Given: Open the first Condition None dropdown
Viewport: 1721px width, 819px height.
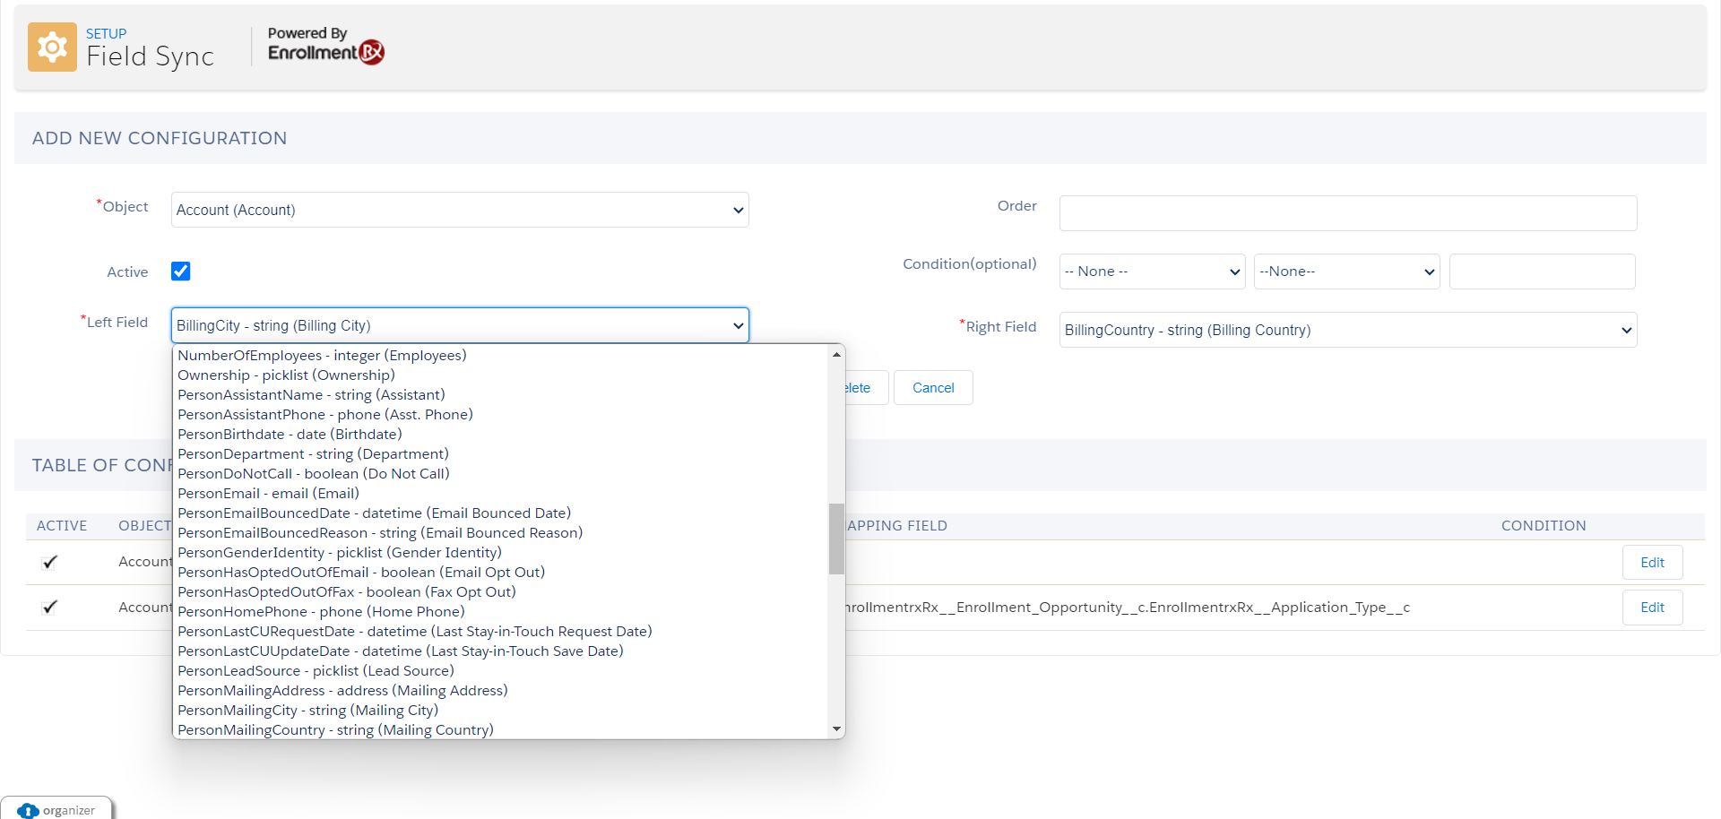Looking at the screenshot, I should coord(1152,272).
